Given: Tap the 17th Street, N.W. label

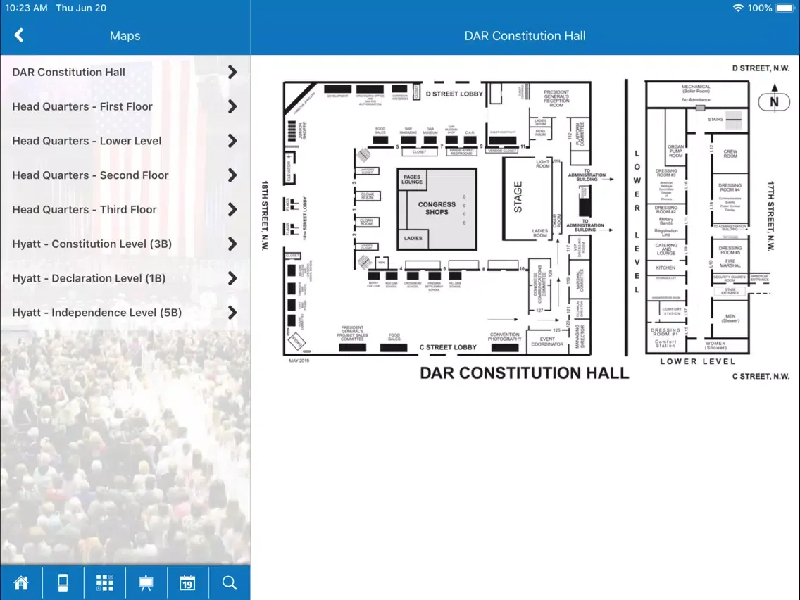Looking at the screenshot, I should click(770, 215).
